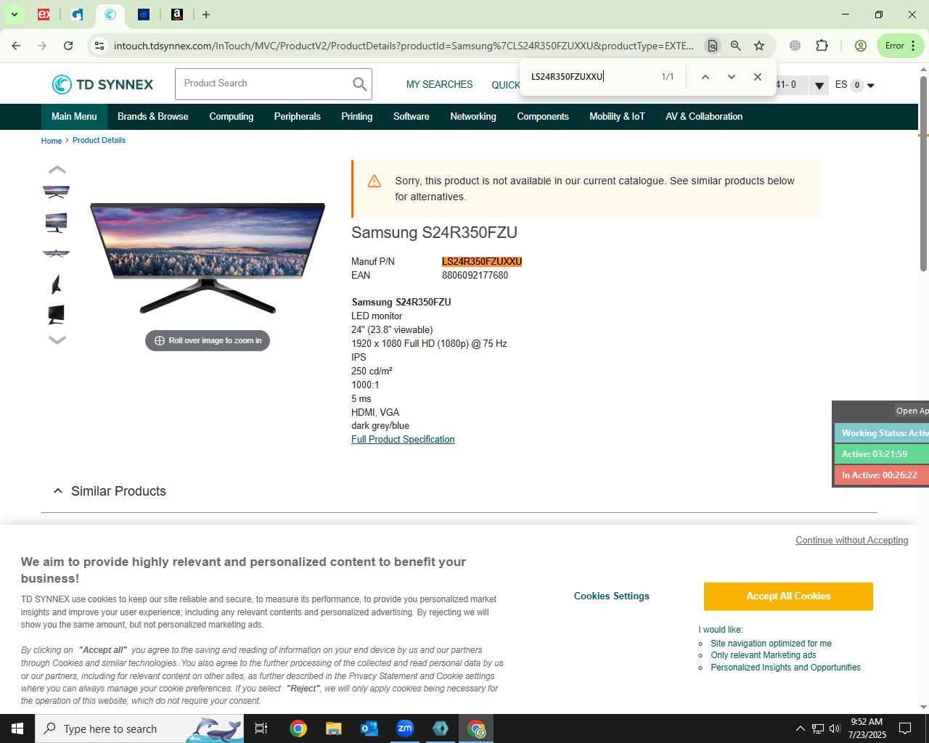This screenshot has height=743, width=929.
Task: Open the Networking menu
Action: [x=473, y=117]
